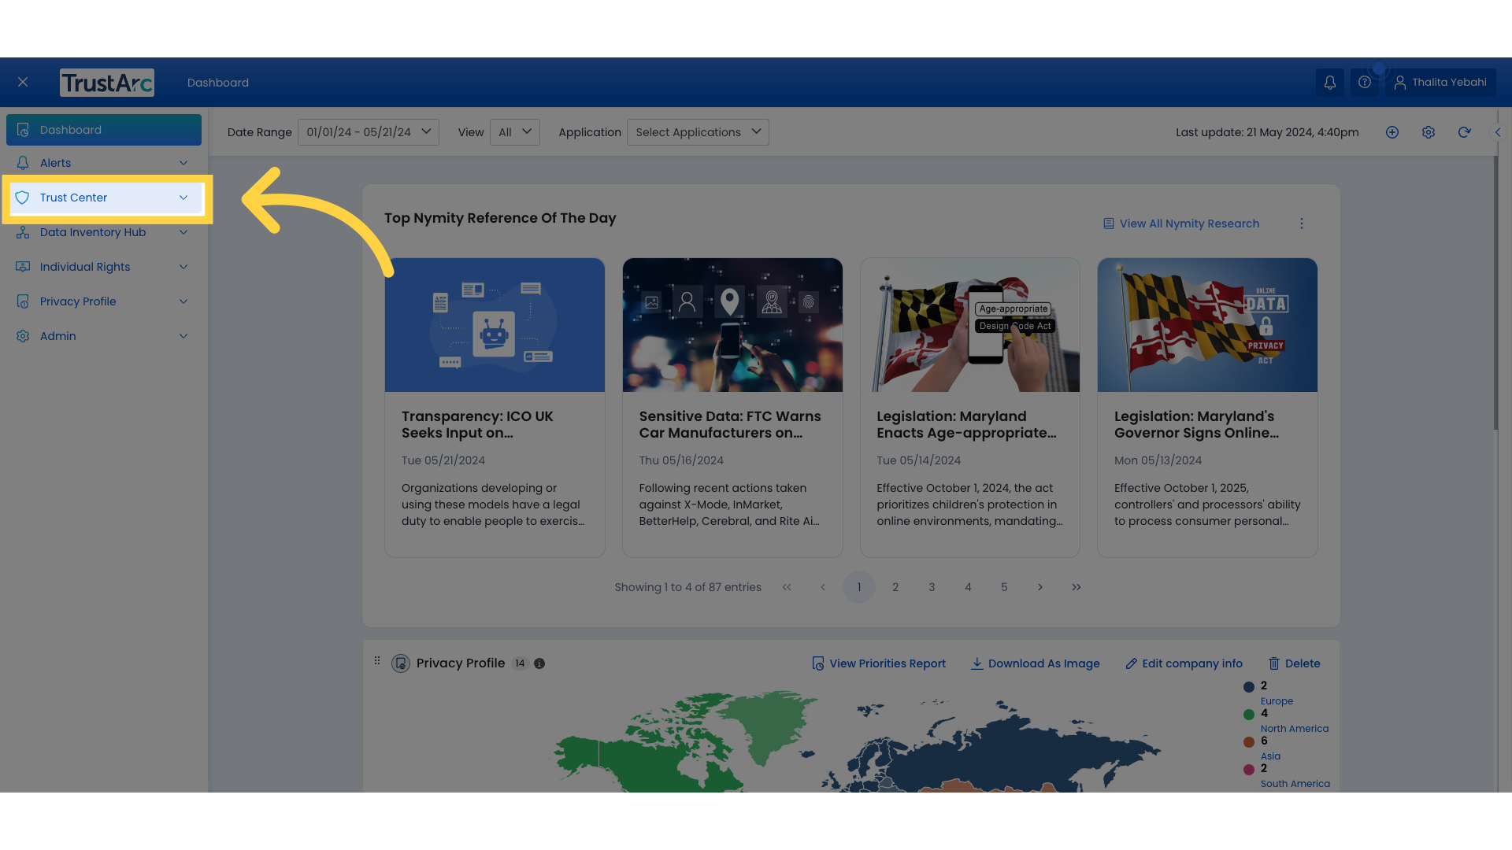Screen dimensions: 1512x850
Task: Open the Alerts sidebar menu
Action: pos(55,163)
